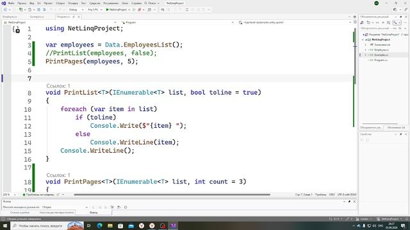Click the green user account avatar

377,3
